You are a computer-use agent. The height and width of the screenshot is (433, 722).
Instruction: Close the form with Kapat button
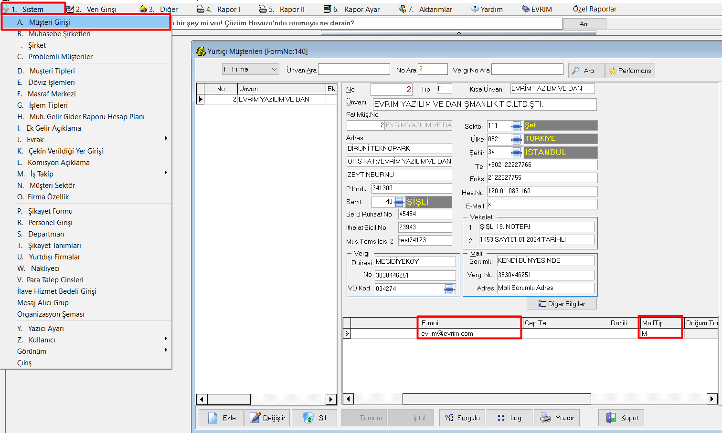pos(621,418)
